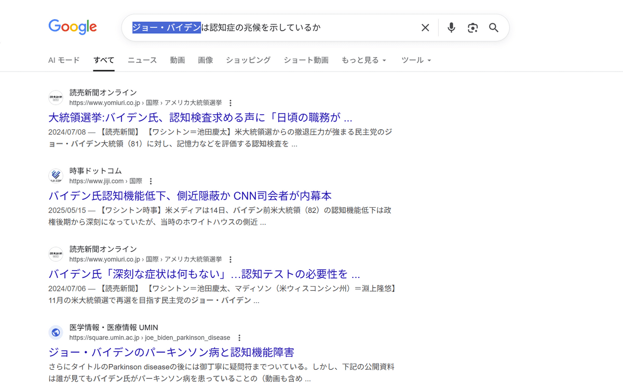Switch to the 画像 tab
Viewport: 623px width, 388px height.
206,60
